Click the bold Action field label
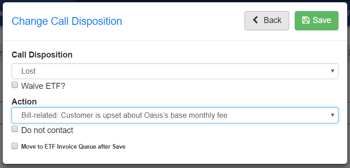The height and width of the screenshot is (168, 350). pos(24,102)
